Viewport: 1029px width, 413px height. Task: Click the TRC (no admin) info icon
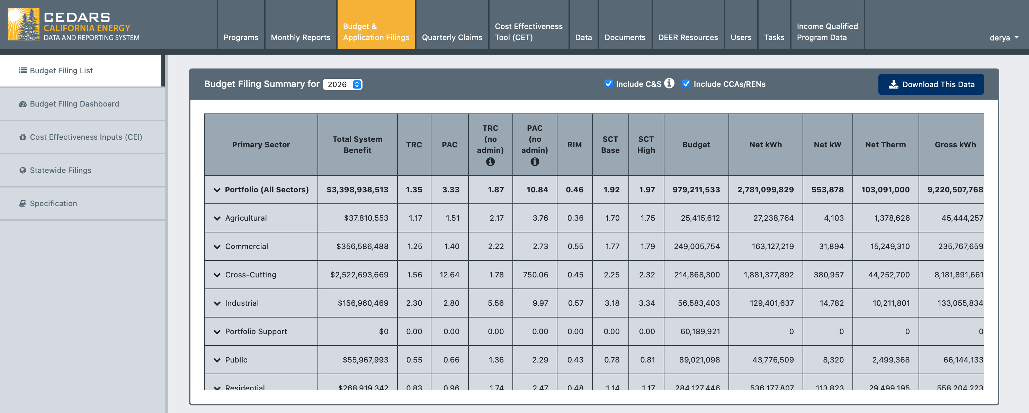490,162
